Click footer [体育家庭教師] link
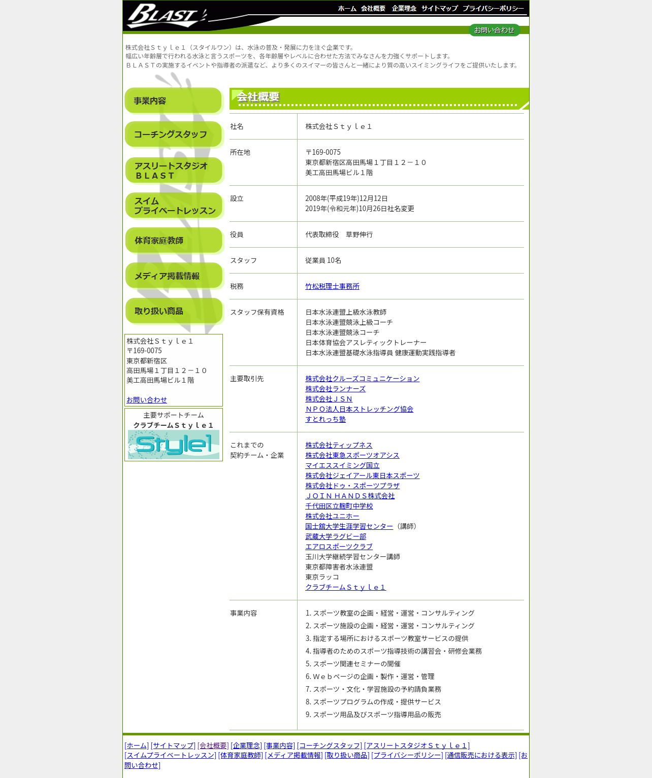 click(x=241, y=755)
